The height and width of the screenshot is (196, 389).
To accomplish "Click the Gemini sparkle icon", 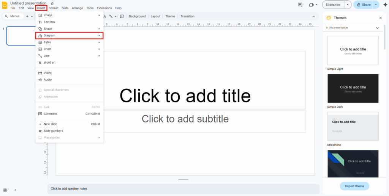I will [384, 5].
